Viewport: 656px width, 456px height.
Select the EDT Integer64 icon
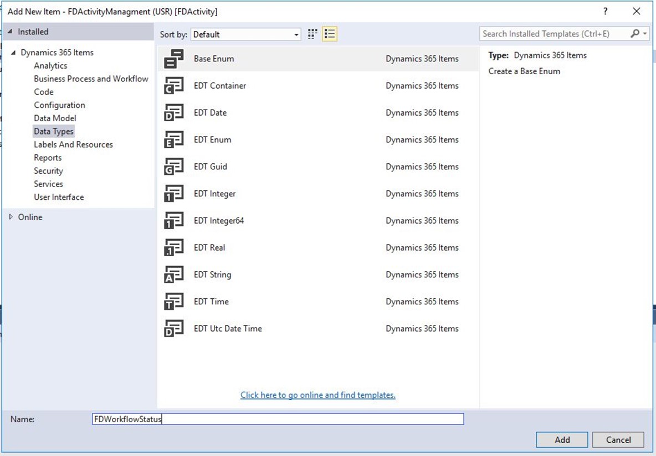pos(173,221)
